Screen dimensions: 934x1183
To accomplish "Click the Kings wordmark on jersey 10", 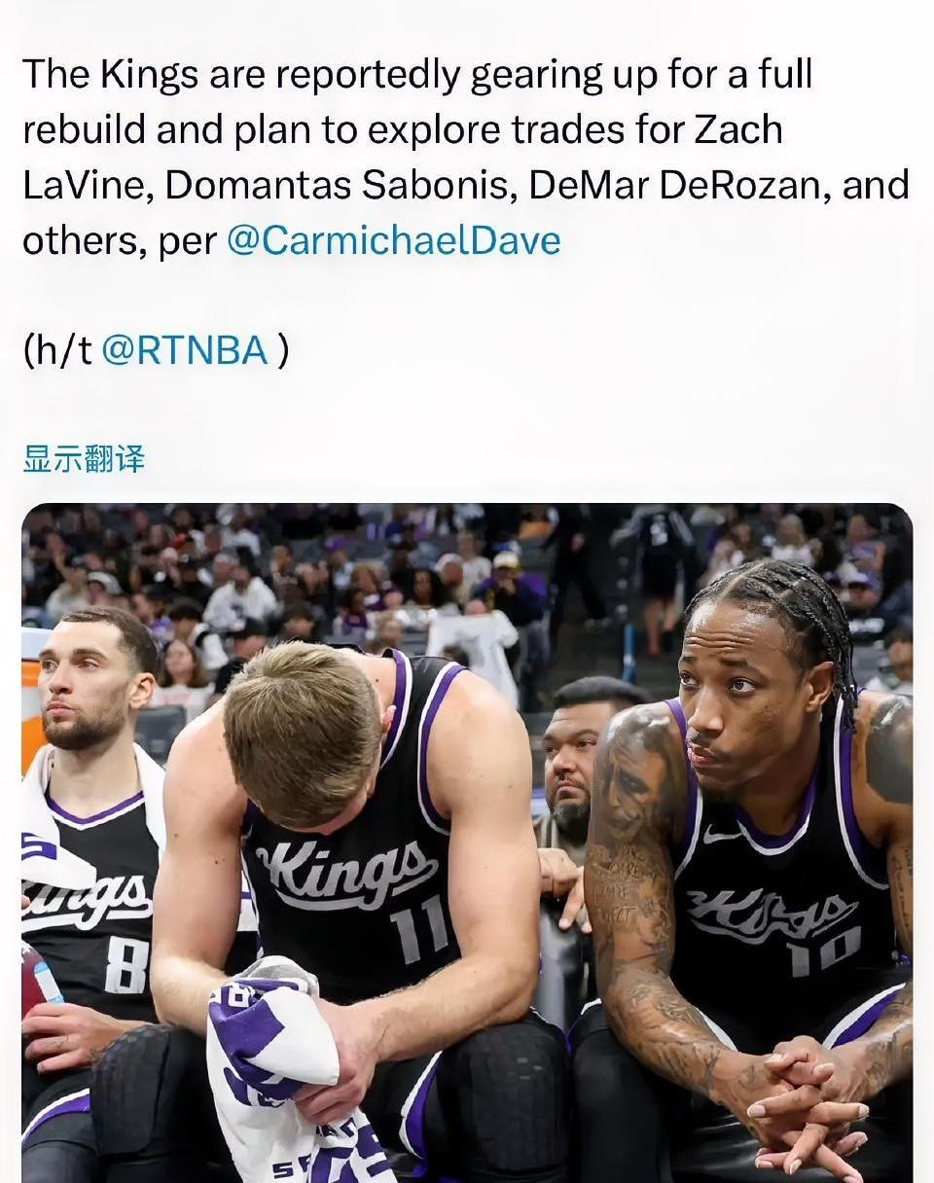I will [x=769, y=914].
